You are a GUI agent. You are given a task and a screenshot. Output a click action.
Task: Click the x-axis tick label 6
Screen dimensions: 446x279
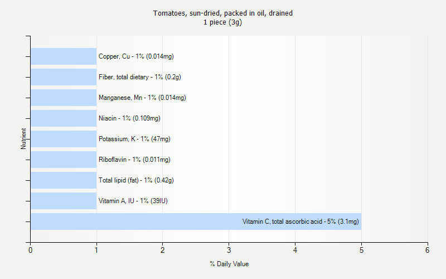pyautogui.click(x=428, y=251)
